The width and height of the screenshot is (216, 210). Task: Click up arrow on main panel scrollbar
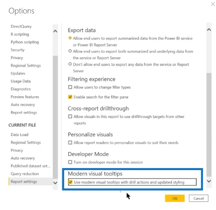(209, 30)
